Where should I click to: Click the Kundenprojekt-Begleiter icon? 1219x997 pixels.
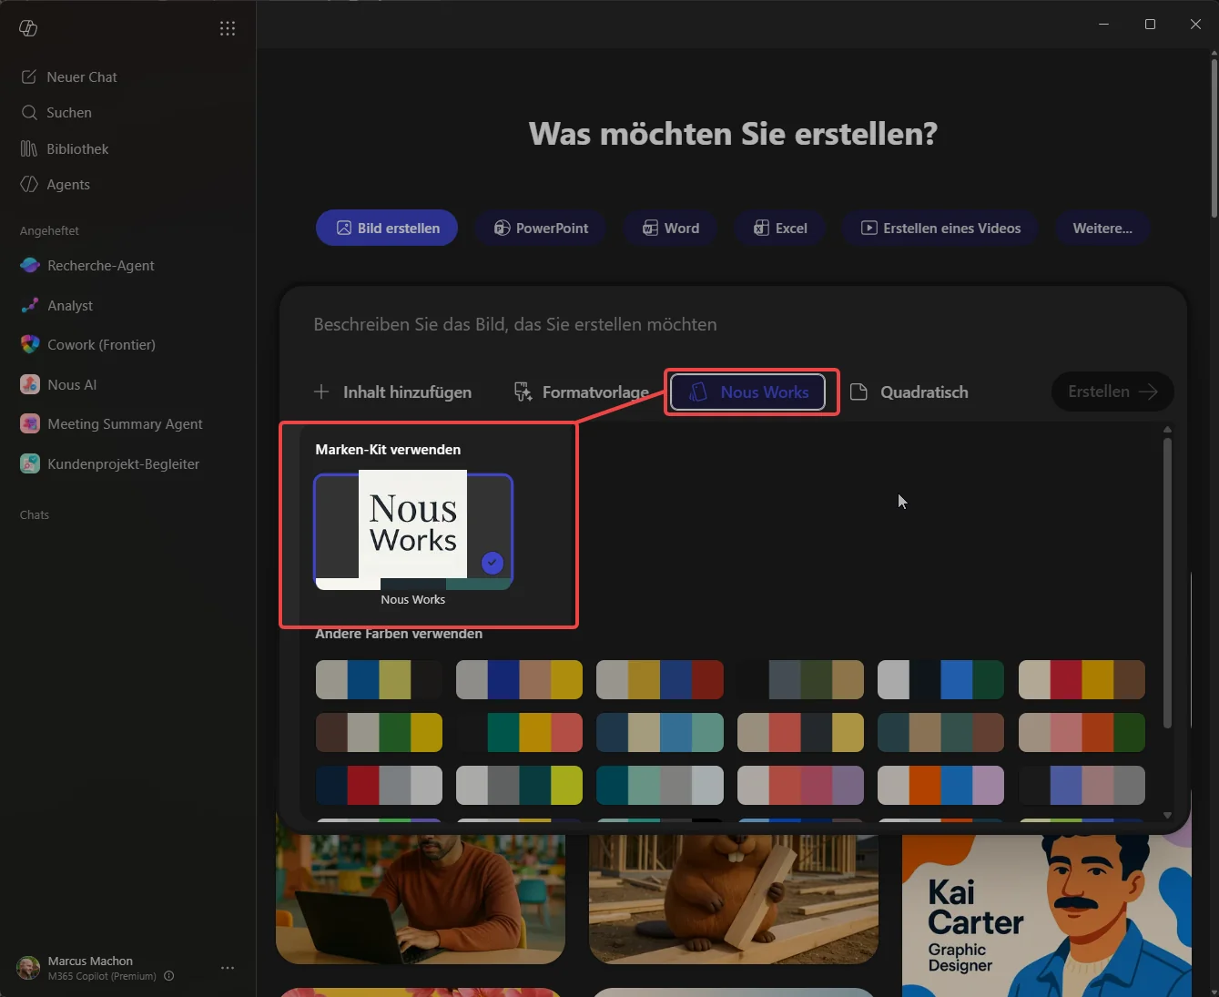point(30,464)
